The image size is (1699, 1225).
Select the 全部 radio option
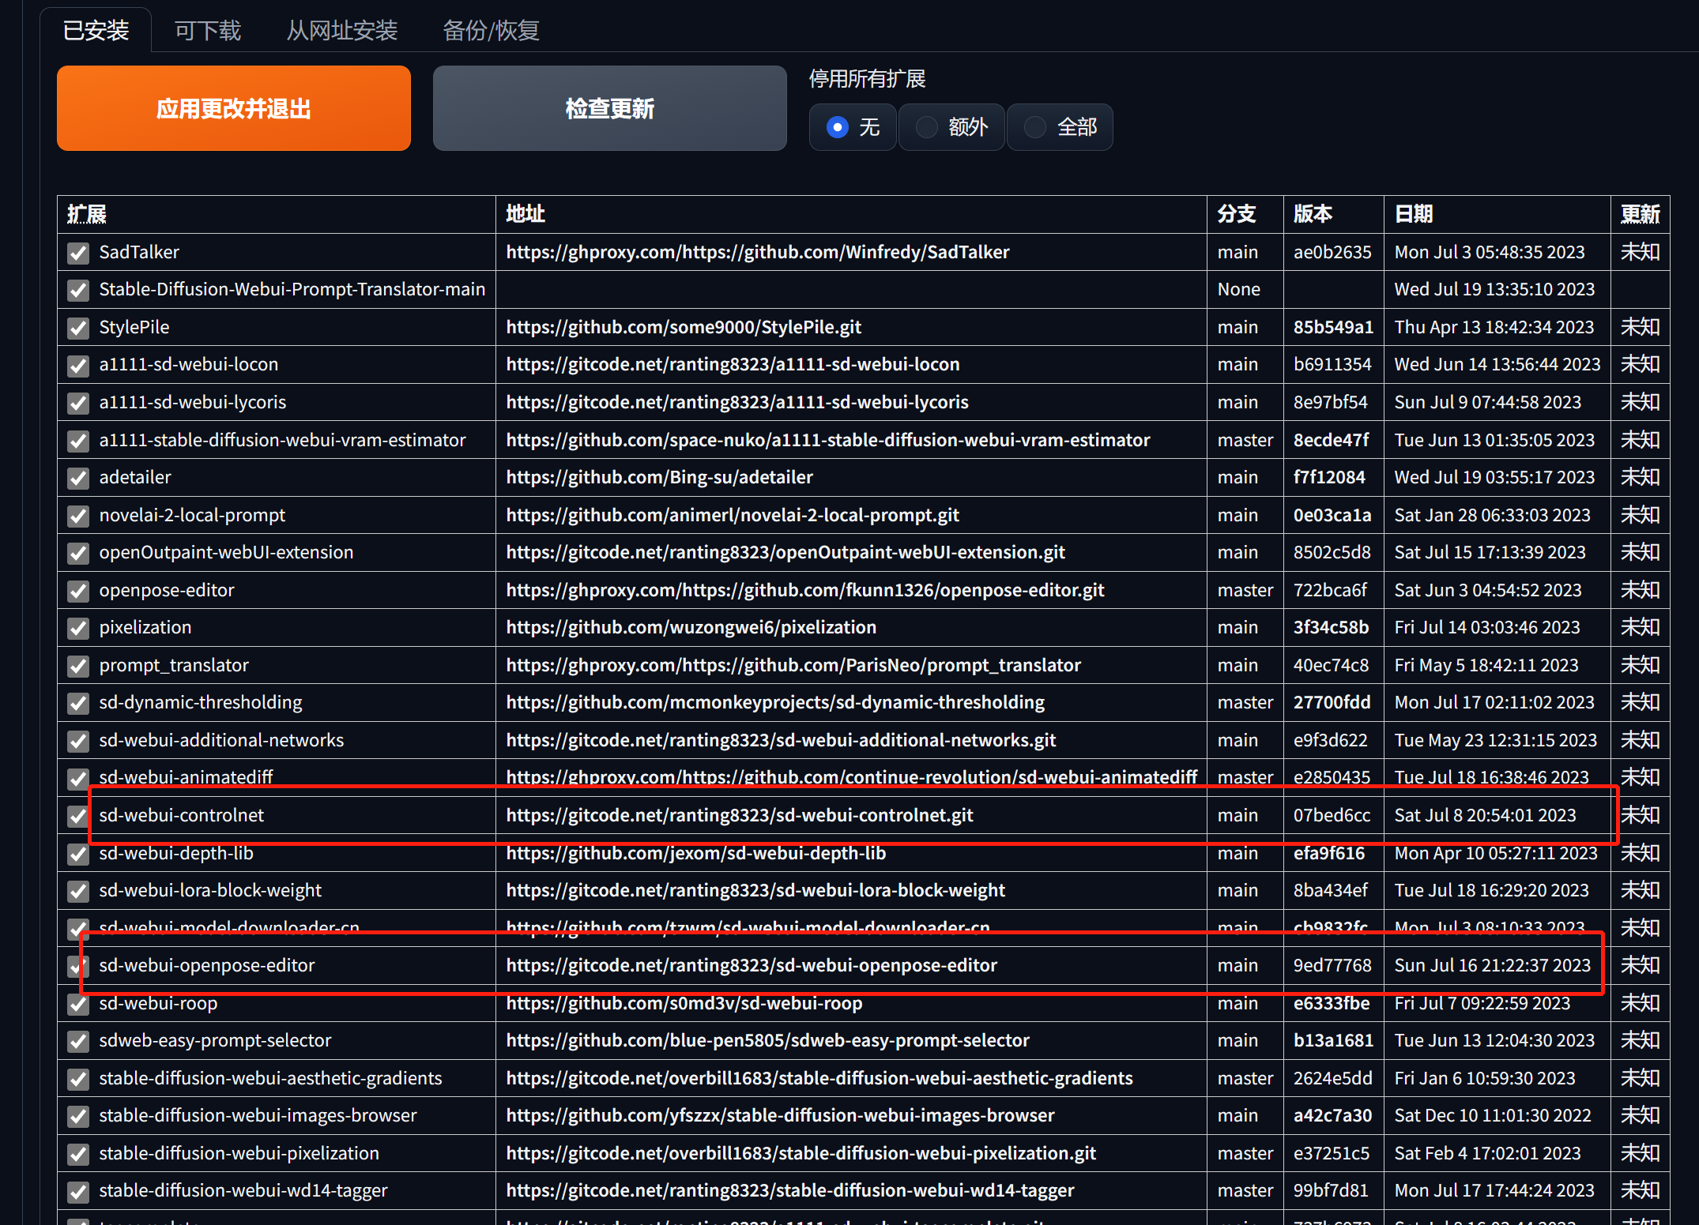pos(1060,127)
